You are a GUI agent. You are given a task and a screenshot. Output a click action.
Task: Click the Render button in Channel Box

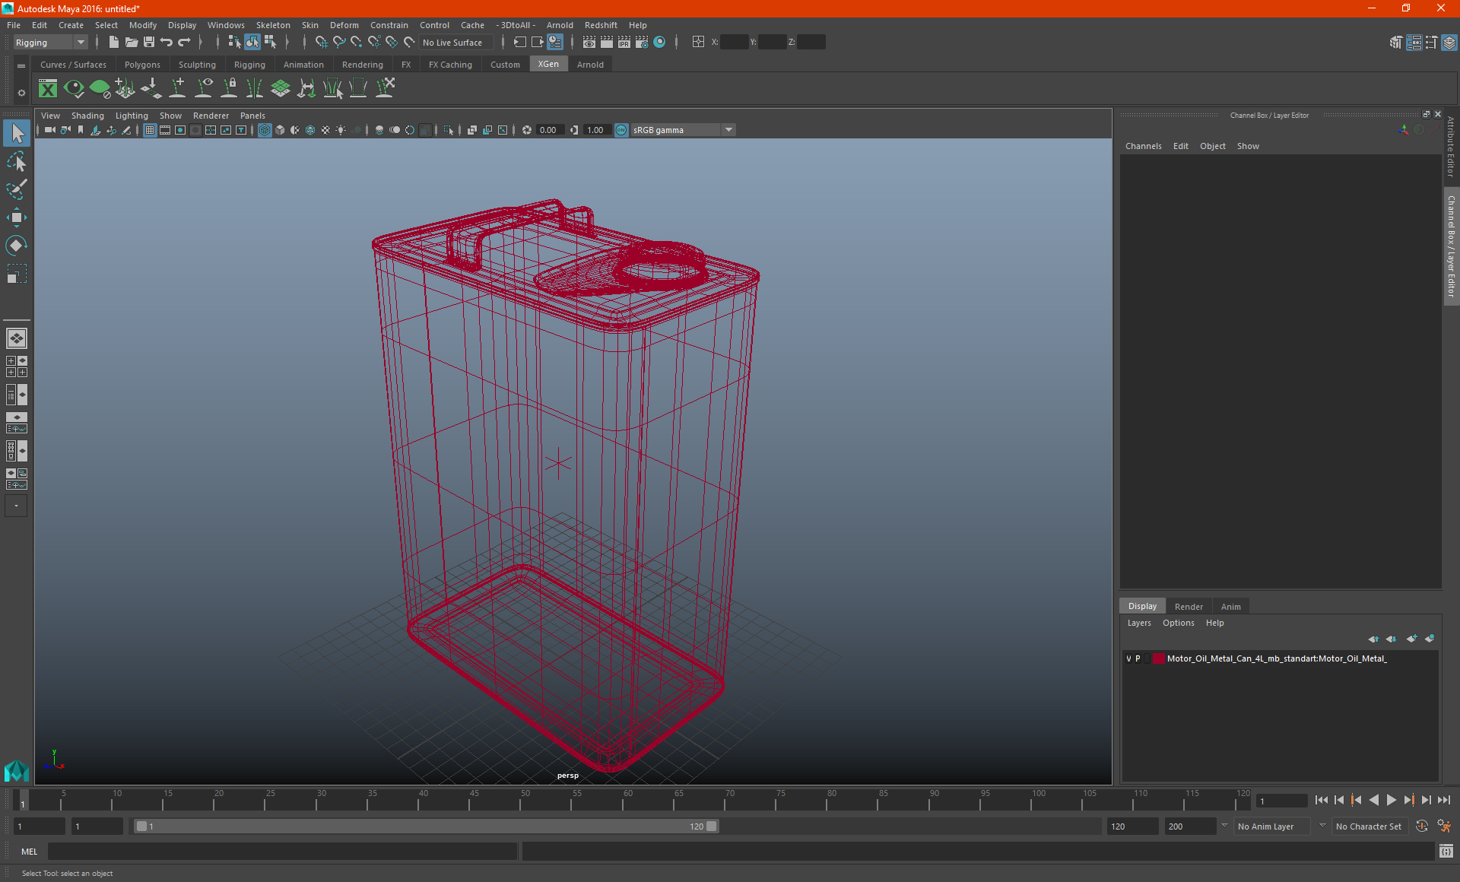coord(1189,606)
